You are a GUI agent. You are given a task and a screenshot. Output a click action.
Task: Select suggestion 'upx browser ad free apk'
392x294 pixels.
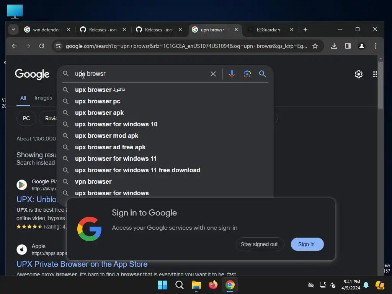[165, 147]
